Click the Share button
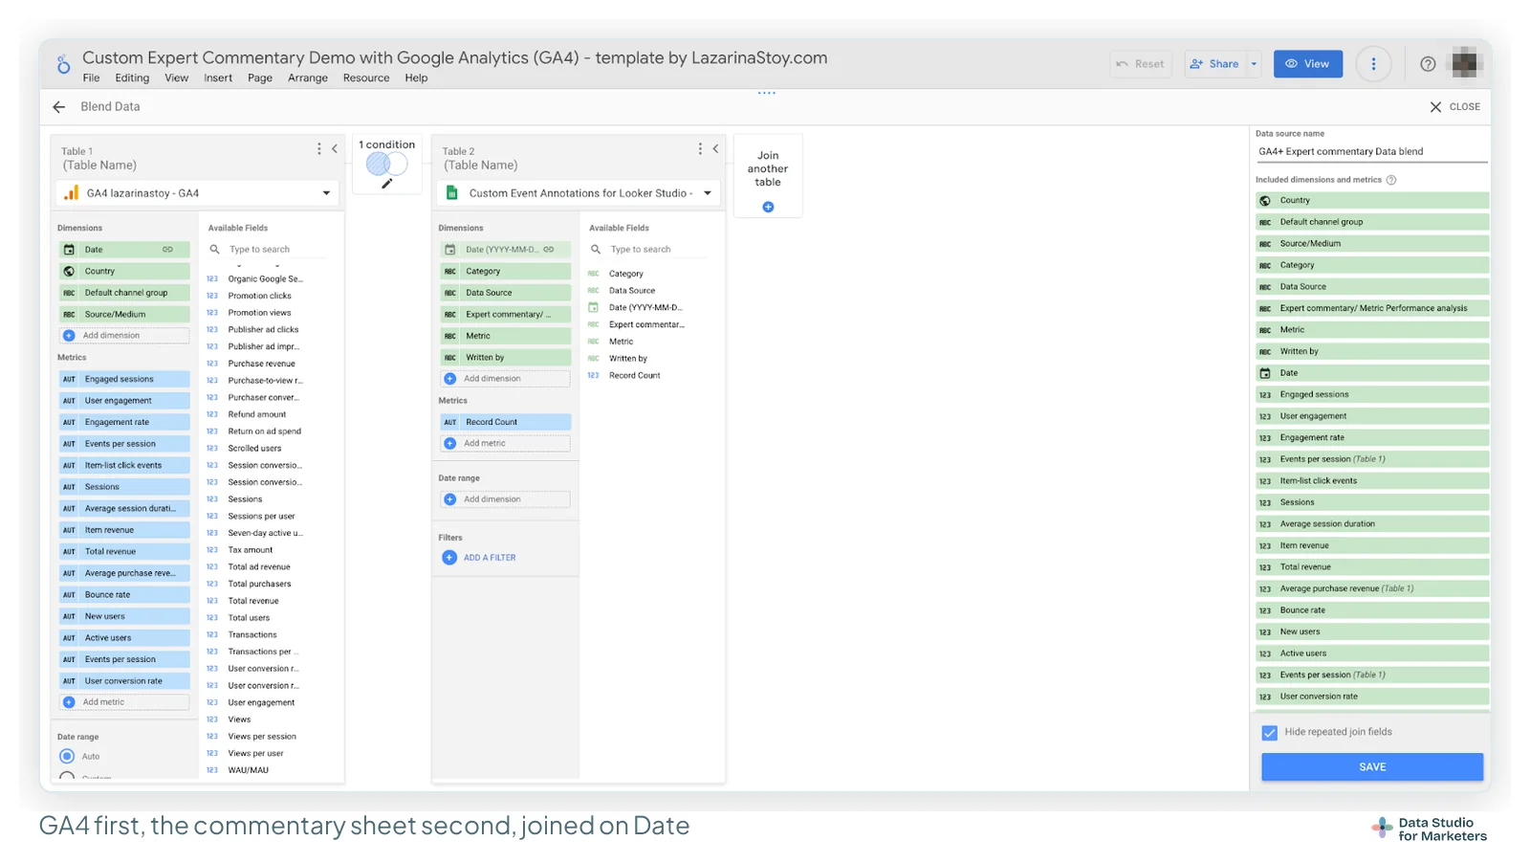 (x=1214, y=64)
